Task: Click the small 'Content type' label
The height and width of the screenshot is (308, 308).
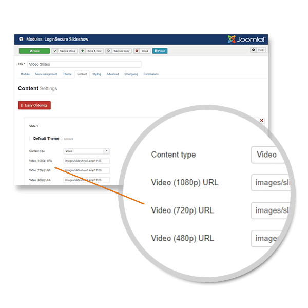Action: [x=37, y=151]
